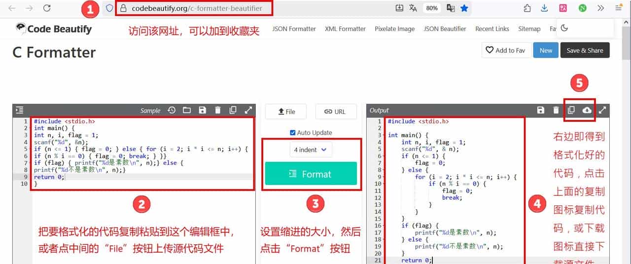Click the blue New button
Screen dimensions: 631x264
tap(546, 50)
